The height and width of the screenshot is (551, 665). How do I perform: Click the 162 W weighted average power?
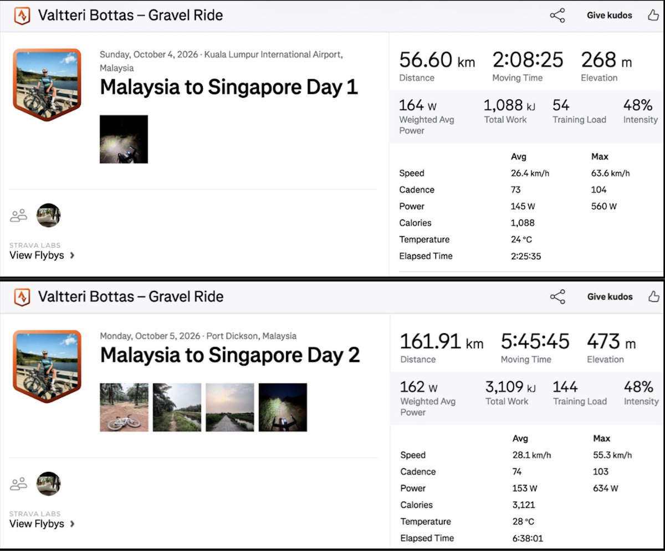pos(419,387)
